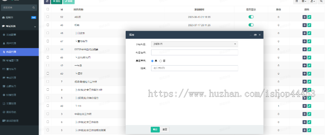
Task: Click the picture icon beside the carousel management item
Action: tap(4, 60)
